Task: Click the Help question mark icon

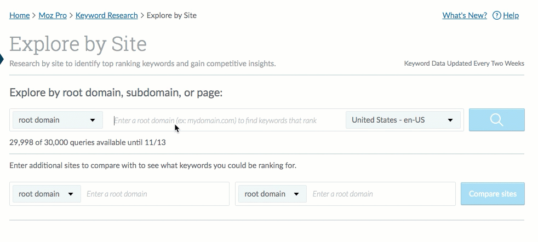Action: point(496,15)
